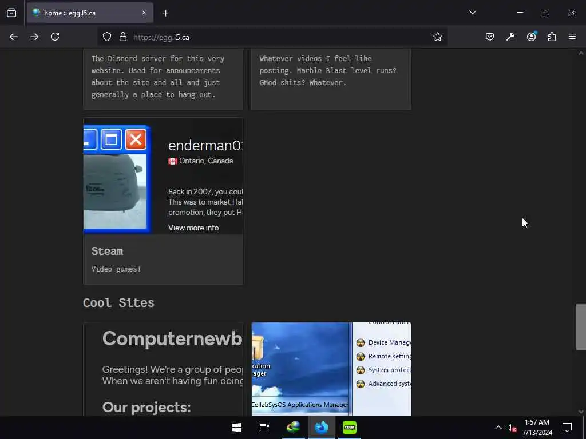
Task: Click the page vertical scrollbar thumb
Action: point(581,327)
